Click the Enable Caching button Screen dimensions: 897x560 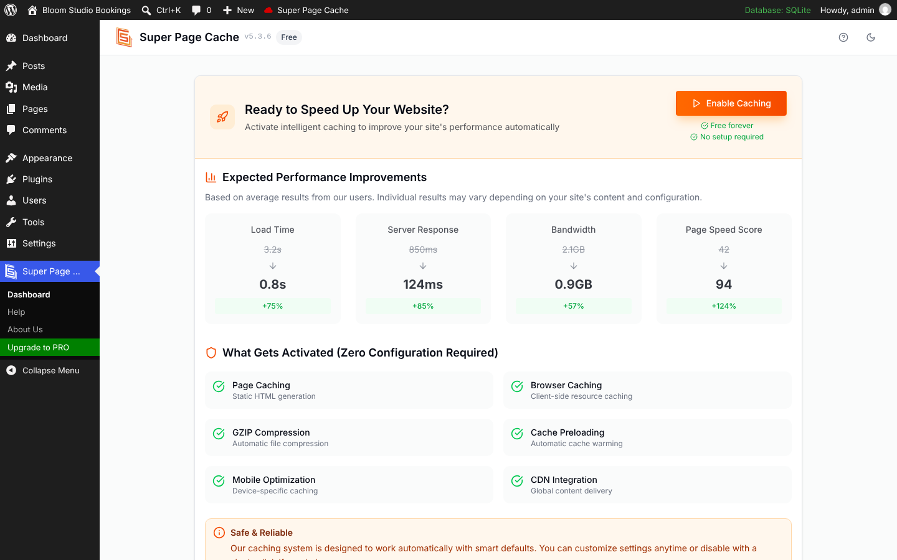[x=731, y=103]
